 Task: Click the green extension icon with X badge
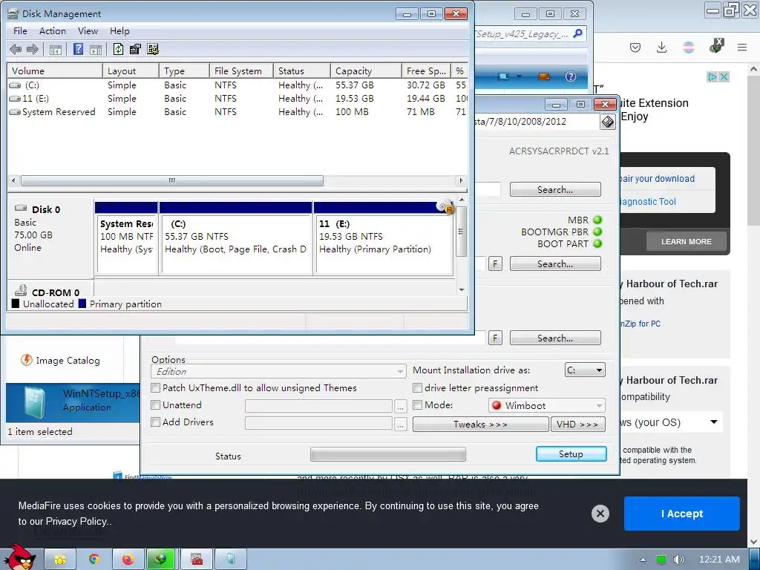pyautogui.click(x=716, y=47)
